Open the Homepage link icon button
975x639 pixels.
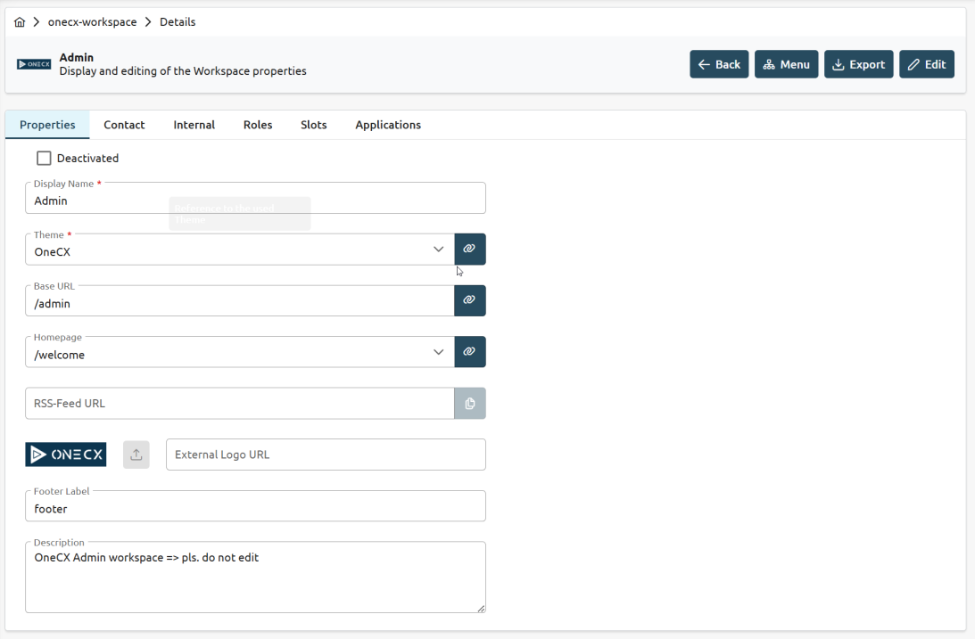coord(469,352)
